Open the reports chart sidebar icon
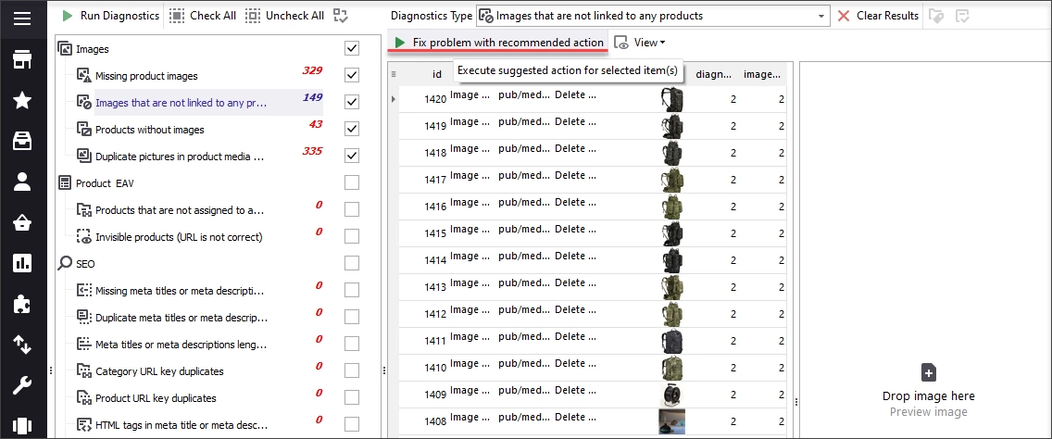The image size is (1052, 439). click(22, 263)
